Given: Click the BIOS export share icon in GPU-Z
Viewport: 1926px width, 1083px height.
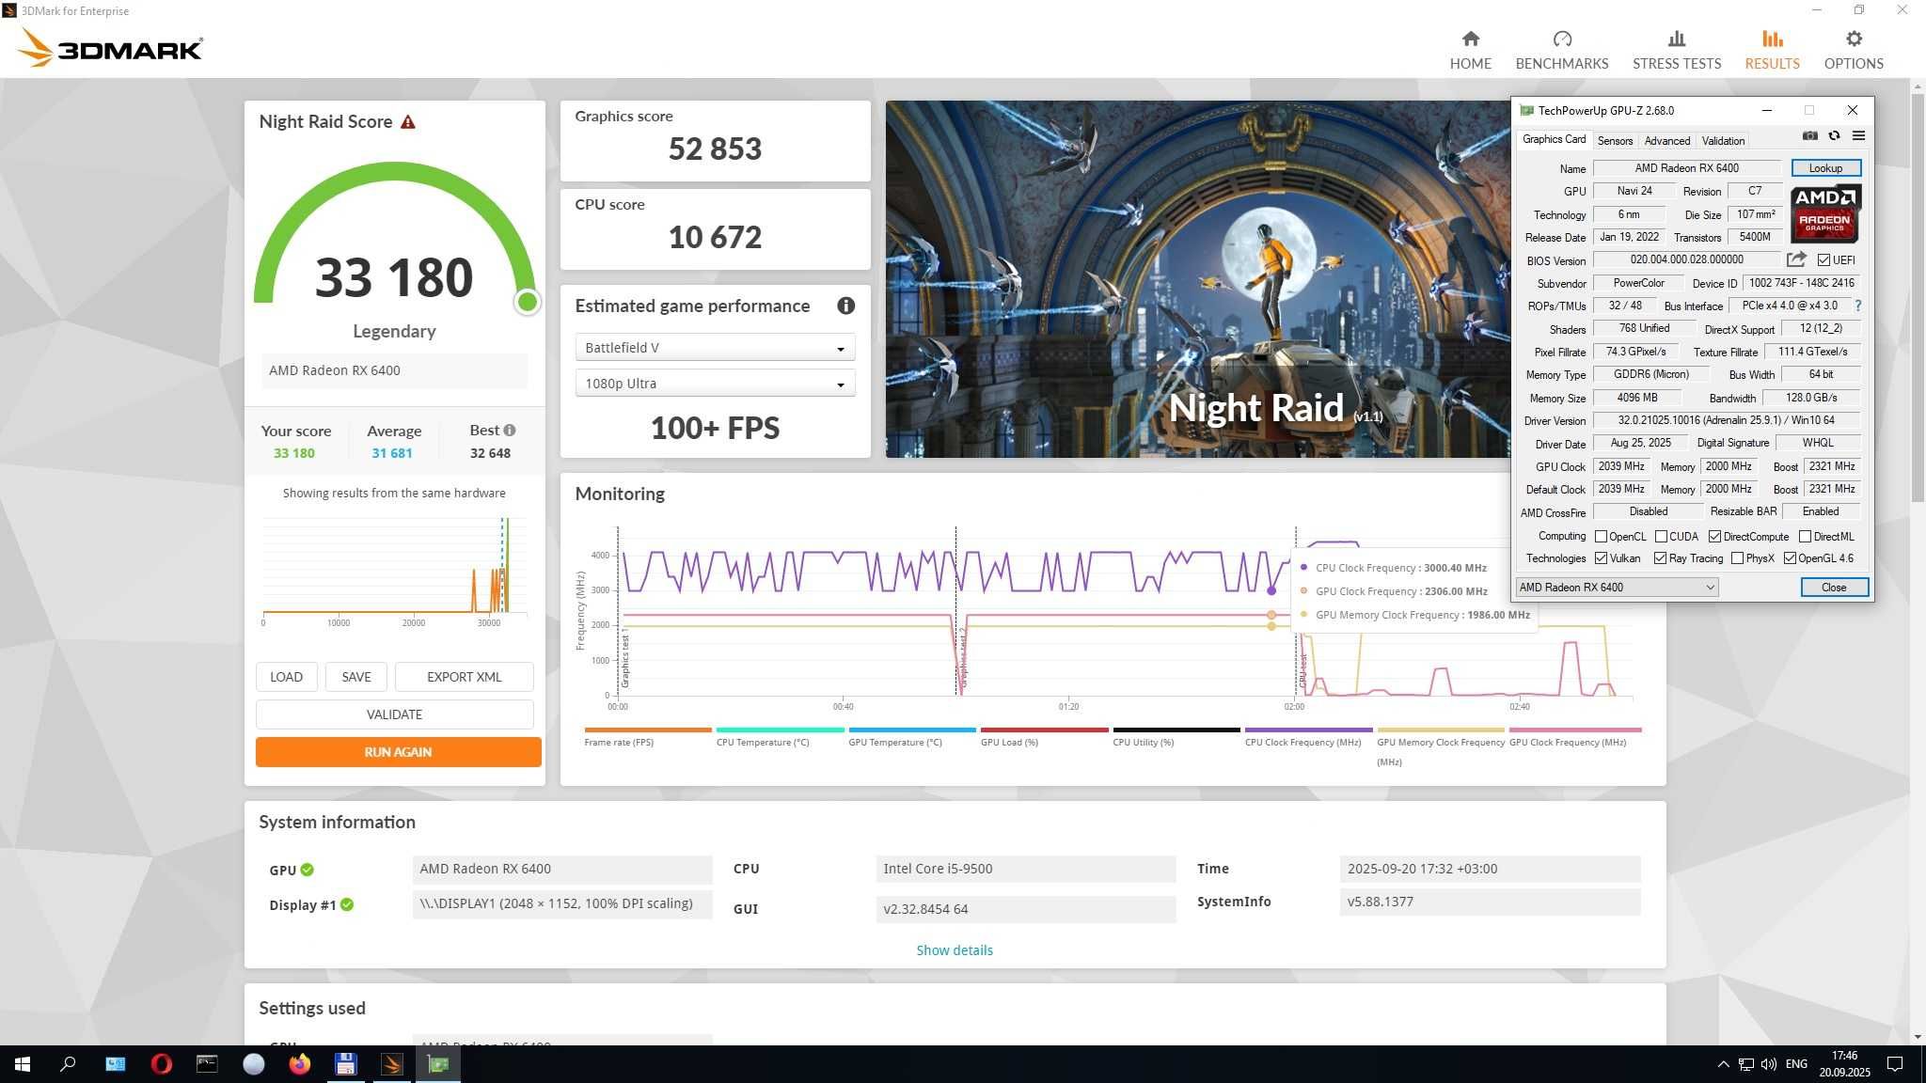Looking at the screenshot, I should click(1796, 259).
